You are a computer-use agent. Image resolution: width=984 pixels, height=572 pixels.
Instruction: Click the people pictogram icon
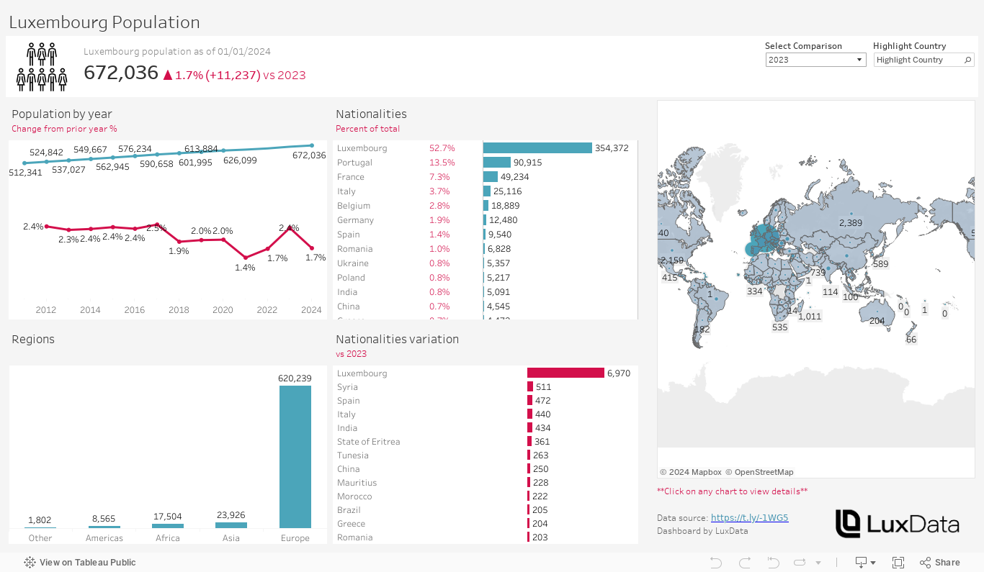[x=42, y=66]
